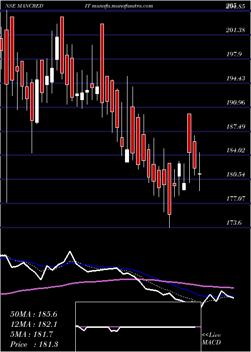Click the 177.07 price axis label
Image resolution: width=251 pixels, height=352 pixels.
pyautogui.click(x=235, y=199)
